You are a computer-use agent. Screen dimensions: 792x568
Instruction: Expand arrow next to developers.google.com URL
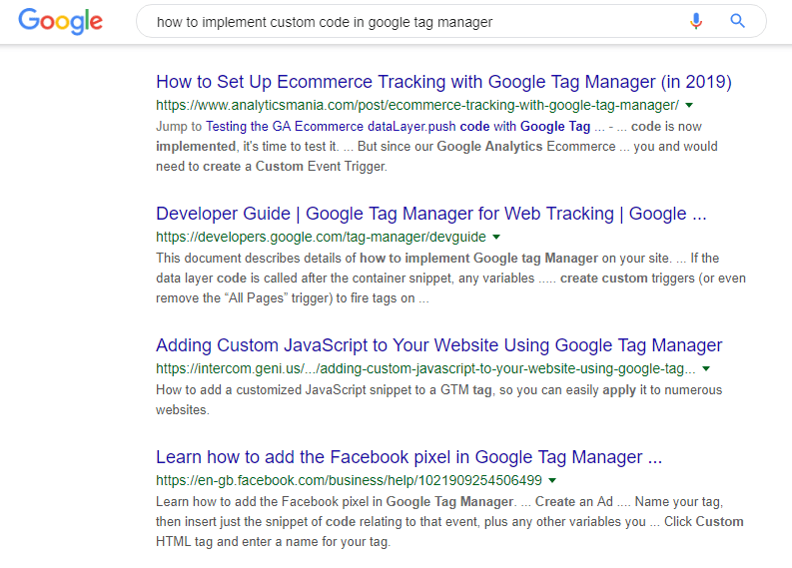click(x=496, y=237)
